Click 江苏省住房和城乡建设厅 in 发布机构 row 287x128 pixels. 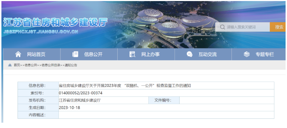80,100
